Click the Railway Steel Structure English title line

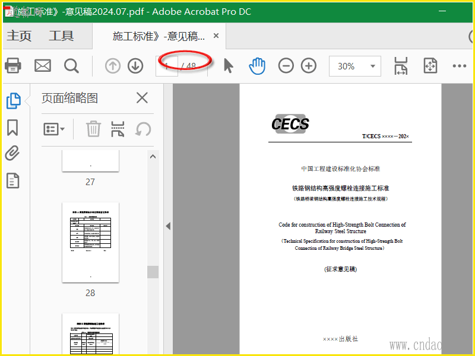(340, 231)
